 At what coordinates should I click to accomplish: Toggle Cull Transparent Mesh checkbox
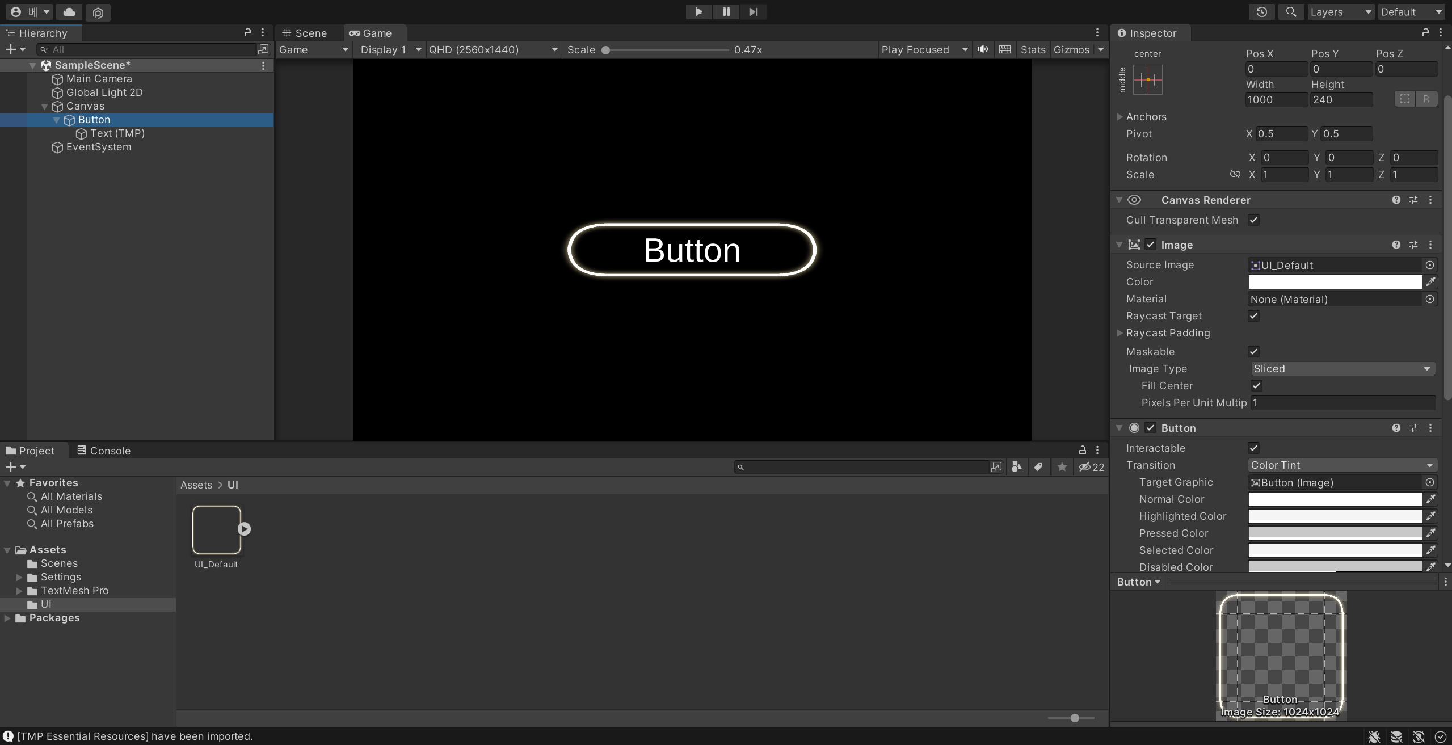(x=1253, y=220)
